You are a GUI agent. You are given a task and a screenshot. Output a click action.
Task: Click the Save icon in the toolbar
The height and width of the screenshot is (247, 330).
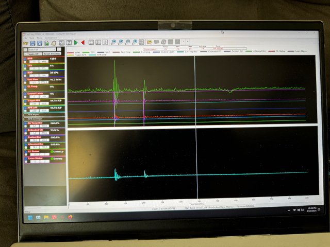pos(32,43)
